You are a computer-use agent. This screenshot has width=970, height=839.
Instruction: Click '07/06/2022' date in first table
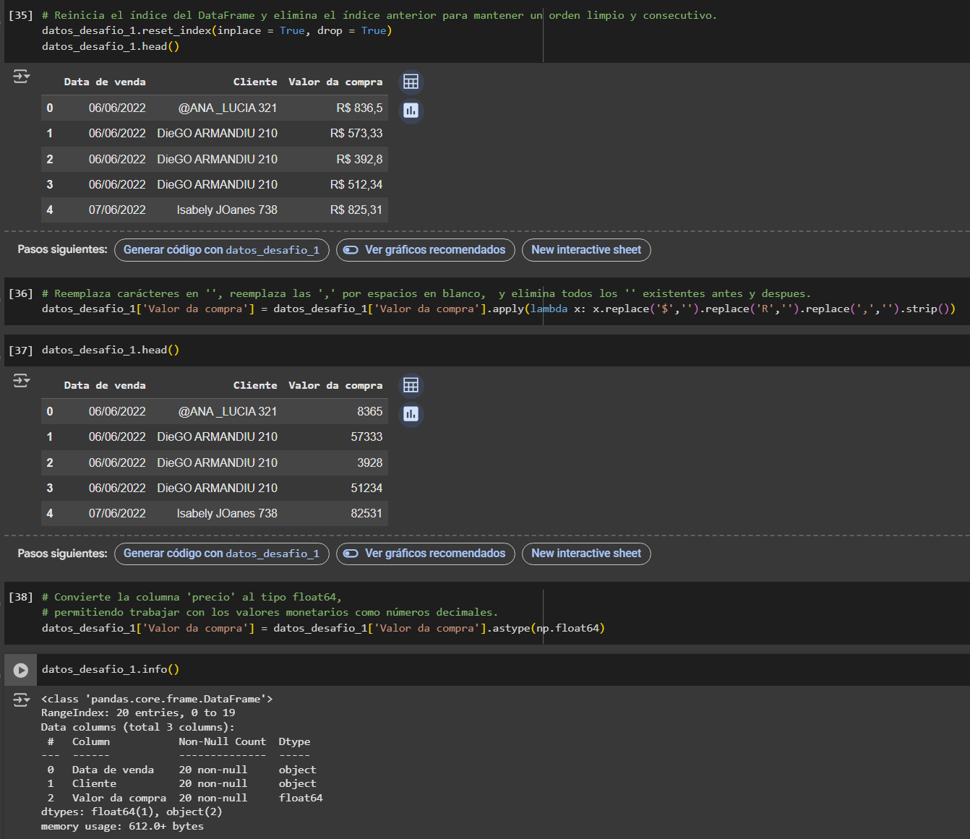tap(117, 210)
